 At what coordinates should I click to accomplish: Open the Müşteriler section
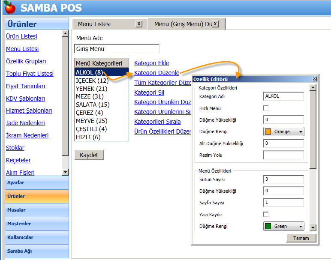click(x=37, y=224)
